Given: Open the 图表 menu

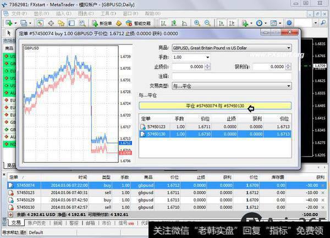Looking at the screenshot, I should coord(86,14).
